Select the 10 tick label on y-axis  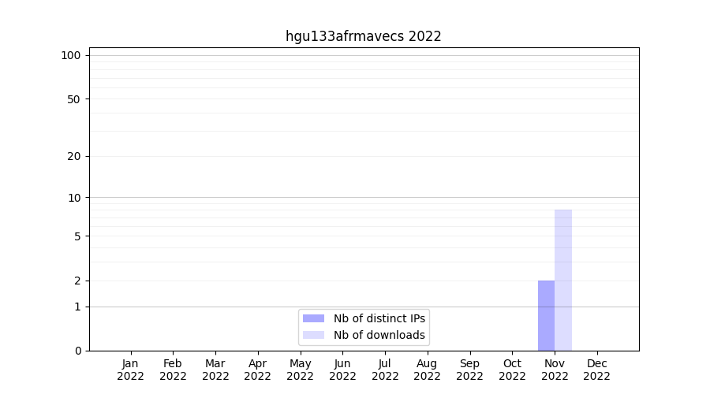74,198
